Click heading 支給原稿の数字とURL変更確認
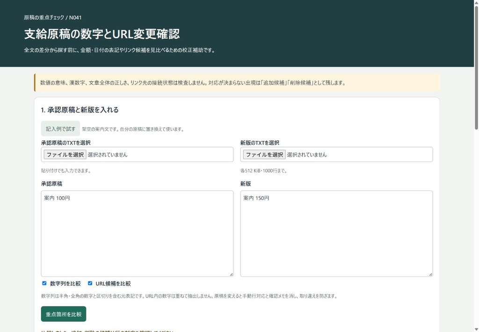The width and height of the screenshot is (479, 332). (x=102, y=34)
